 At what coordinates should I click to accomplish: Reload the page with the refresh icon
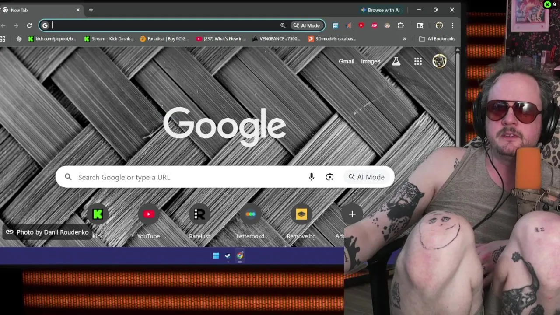[x=29, y=25]
